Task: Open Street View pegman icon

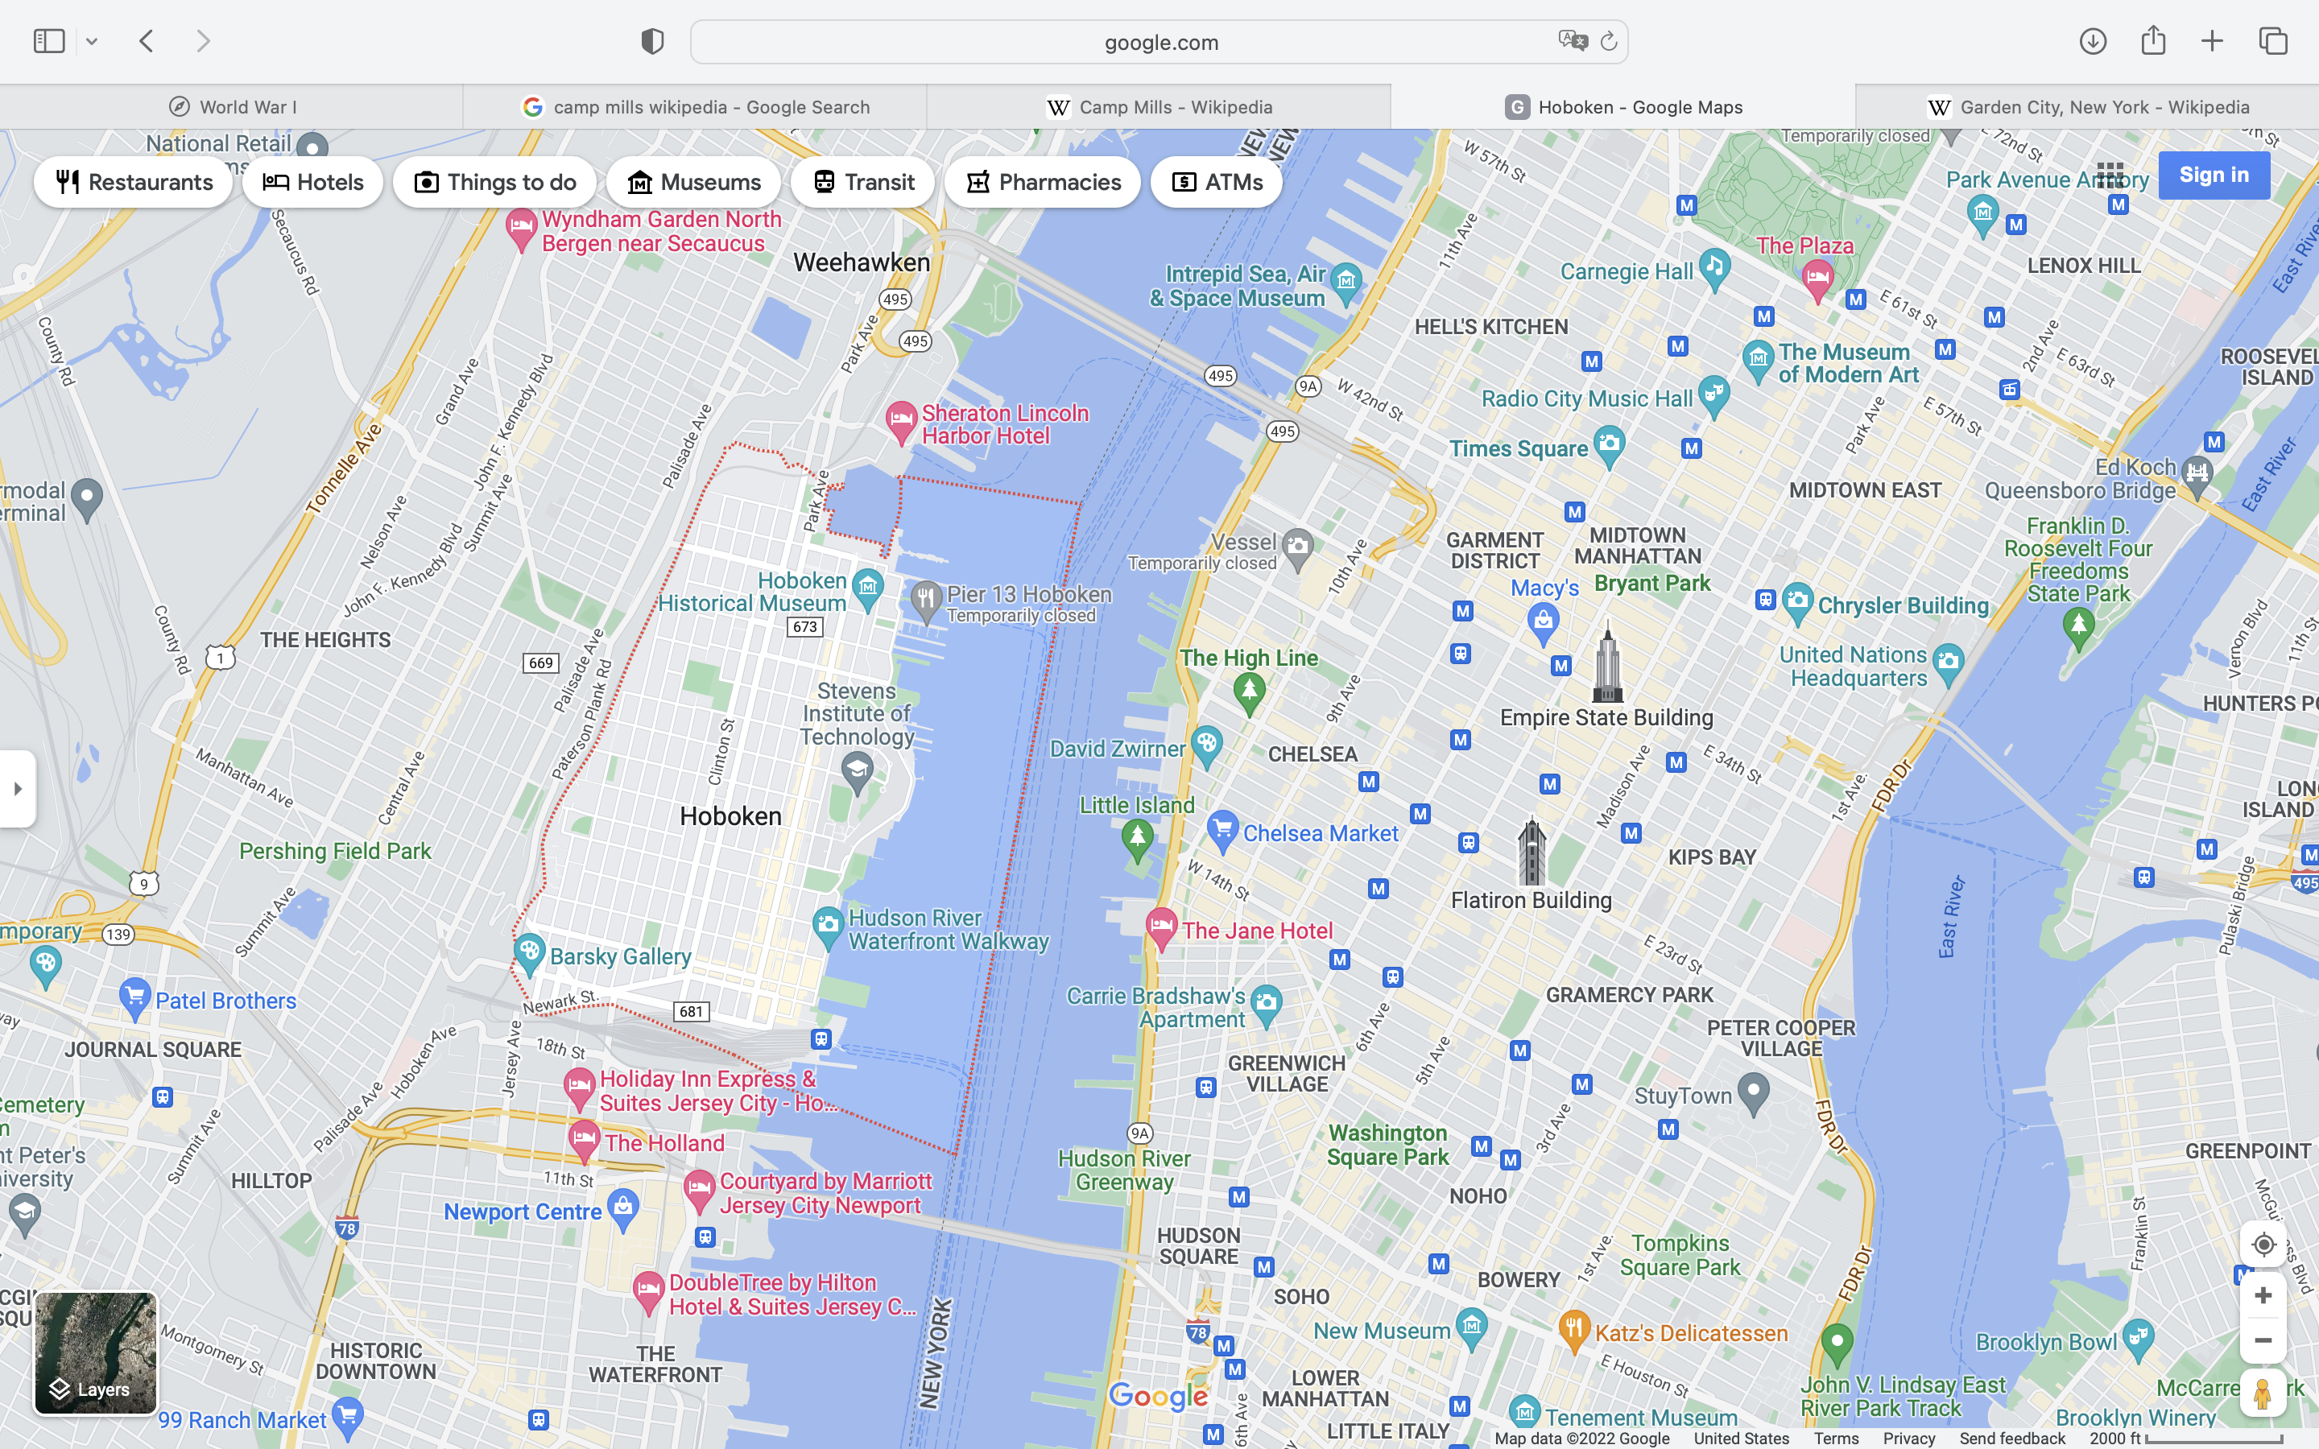Action: (x=2263, y=1393)
